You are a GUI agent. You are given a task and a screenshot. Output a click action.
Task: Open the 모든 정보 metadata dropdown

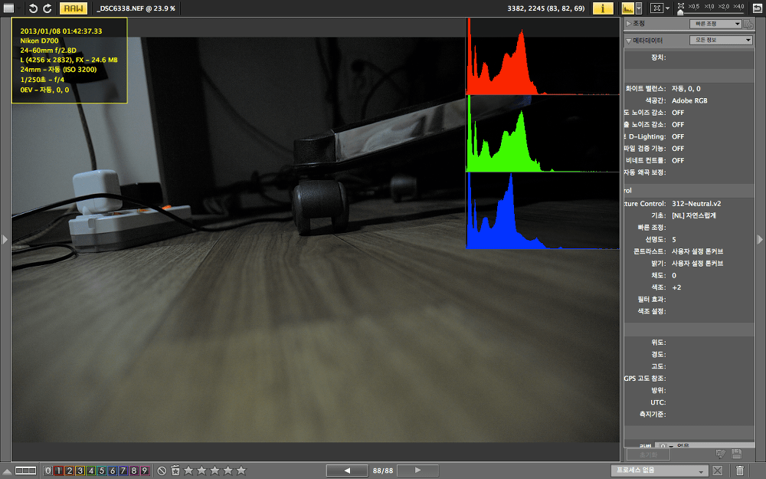(x=722, y=40)
